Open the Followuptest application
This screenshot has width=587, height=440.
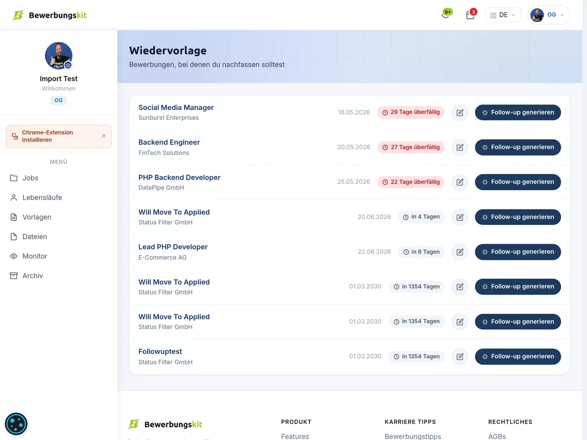click(160, 352)
